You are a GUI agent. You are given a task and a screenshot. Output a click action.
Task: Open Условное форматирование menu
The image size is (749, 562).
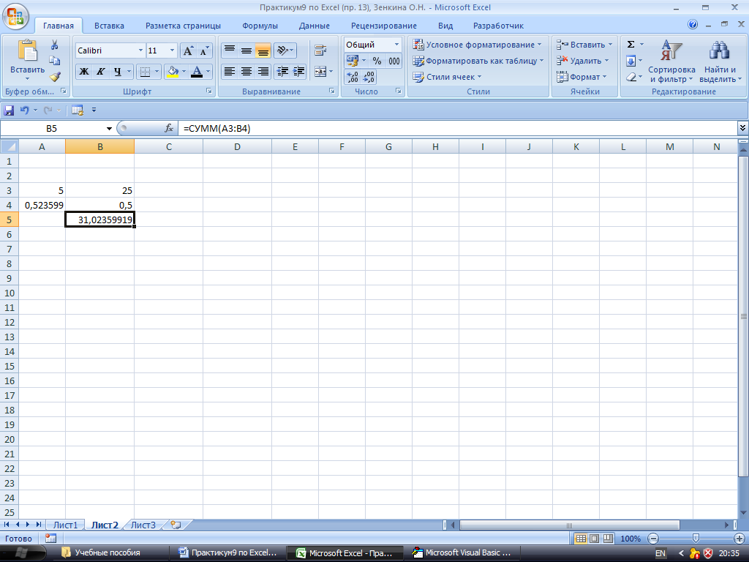[477, 45]
